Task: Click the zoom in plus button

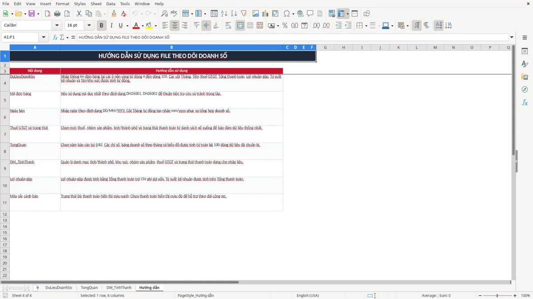Action: [515, 295]
